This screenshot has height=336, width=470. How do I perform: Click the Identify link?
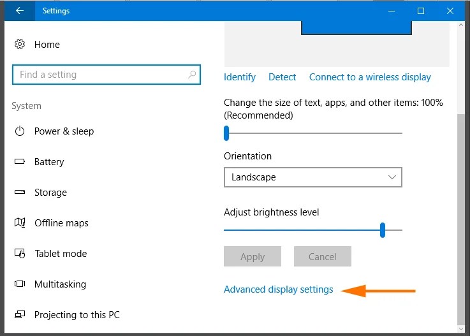[x=240, y=77]
